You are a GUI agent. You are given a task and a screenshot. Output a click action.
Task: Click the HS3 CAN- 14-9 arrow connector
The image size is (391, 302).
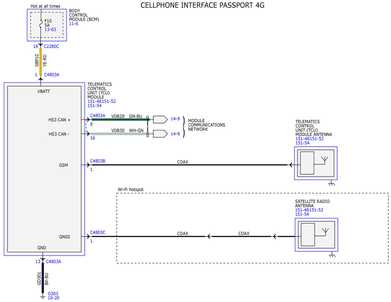[x=160, y=134]
